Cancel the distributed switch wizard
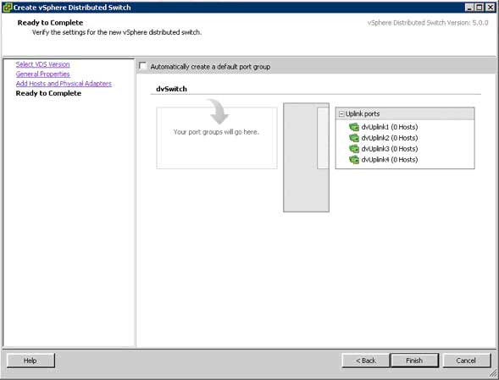The height and width of the screenshot is (380, 499). click(466, 361)
